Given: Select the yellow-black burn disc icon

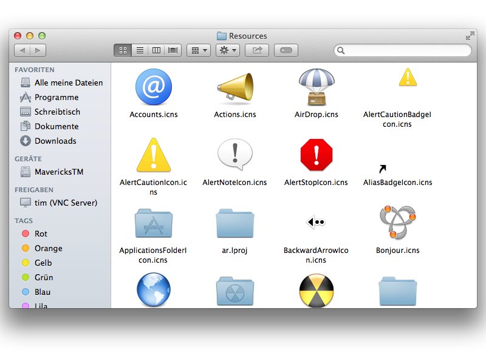Looking at the screenshot, I should (316, 291).
